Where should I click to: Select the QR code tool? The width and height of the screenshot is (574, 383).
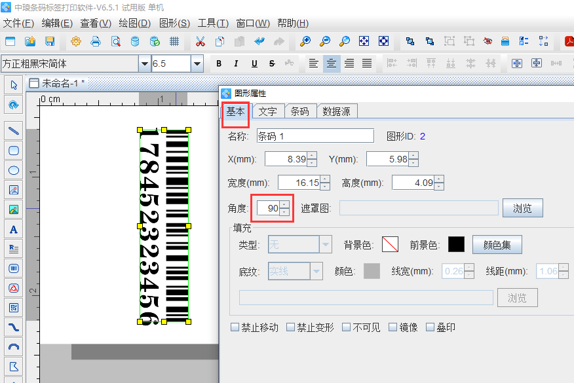[14, 308]
